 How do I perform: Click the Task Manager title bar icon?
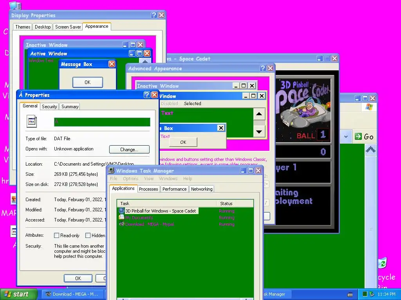(x=111, y=171)
